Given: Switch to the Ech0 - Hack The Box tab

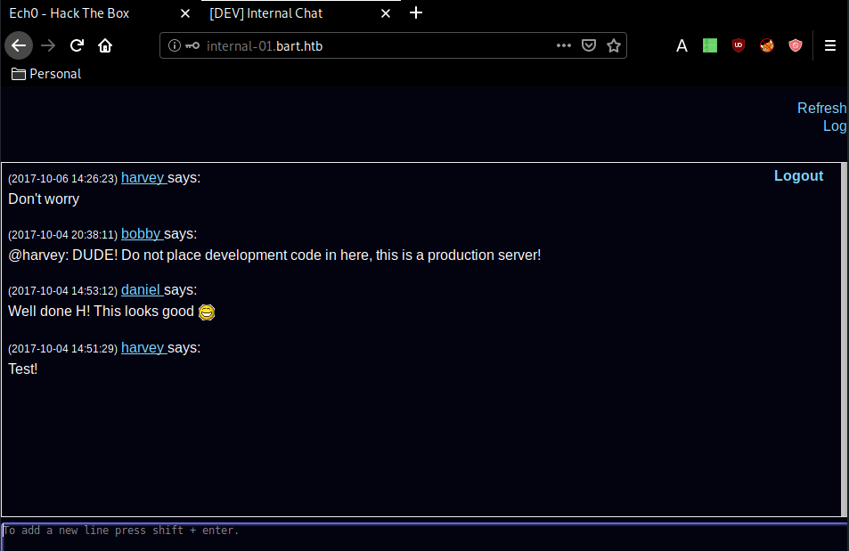Looking at the screenshot, I should point(89,13).
